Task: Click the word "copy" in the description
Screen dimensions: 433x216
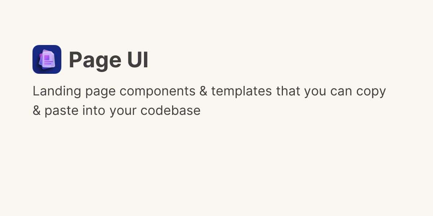Action: 371,91
